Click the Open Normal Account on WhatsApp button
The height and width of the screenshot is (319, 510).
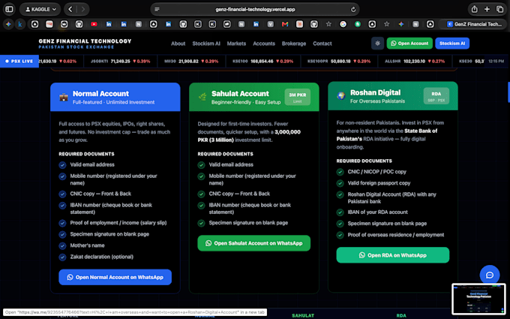(115, 277)
